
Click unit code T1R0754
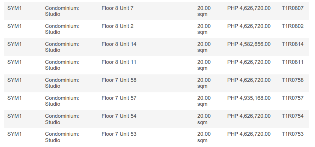pos(292,116)
